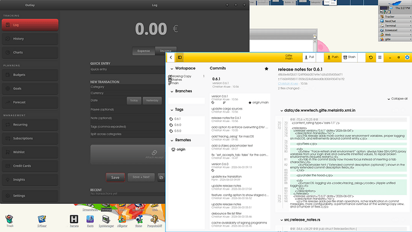This screenshot has width=412, height=232.
Task: Open Forecast page in Outlay sidebar
Action: [x=30, y=102]
